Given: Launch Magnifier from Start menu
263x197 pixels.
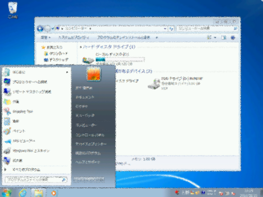Looking at the screenshot, I should (x=36, y=161).
